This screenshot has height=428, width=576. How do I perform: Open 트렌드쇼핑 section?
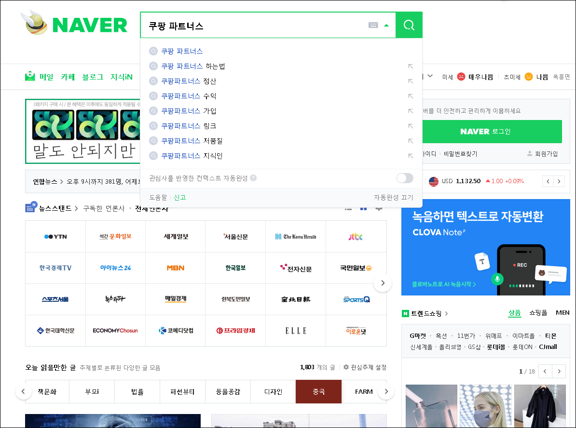coord(426,313)
